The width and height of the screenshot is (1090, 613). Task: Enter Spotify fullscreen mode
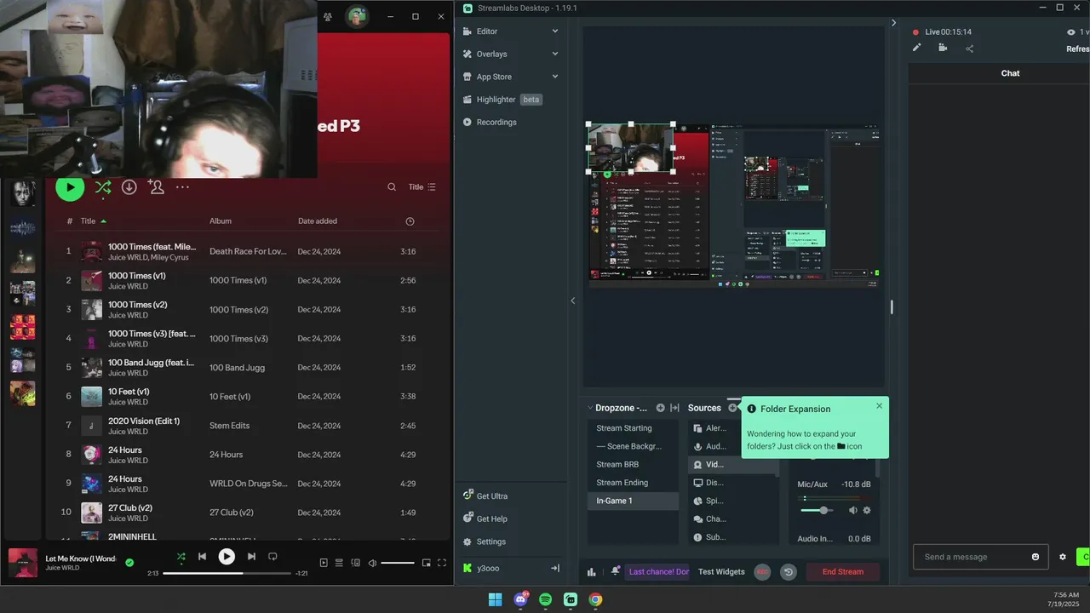tap(442, 563)
